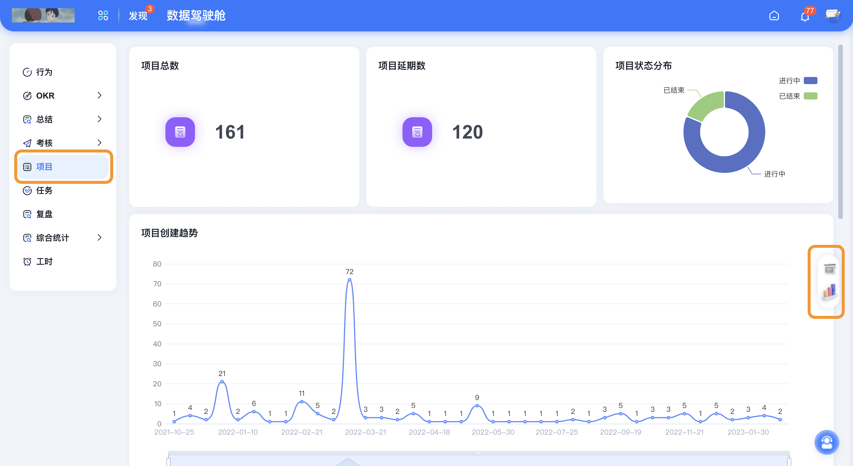The width and height of the screenshot is (853, 466).
Task: Click the page vertical scrollbar
Action: pos(841,132)
